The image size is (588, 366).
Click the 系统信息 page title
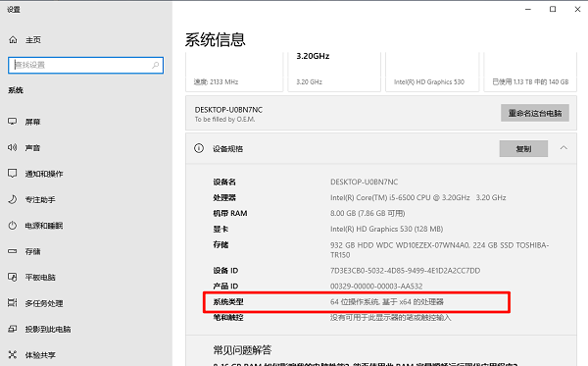tap(215, 39)
